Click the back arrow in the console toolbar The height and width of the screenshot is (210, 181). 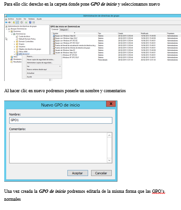pyautogui.click(x=6, y=22)
